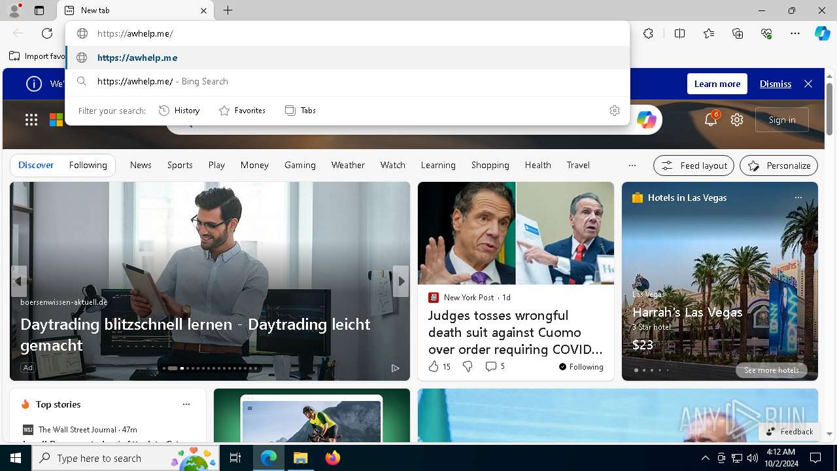Open a new tab with plus button
This screenshot has width=837, height=471.
point(228,10)
